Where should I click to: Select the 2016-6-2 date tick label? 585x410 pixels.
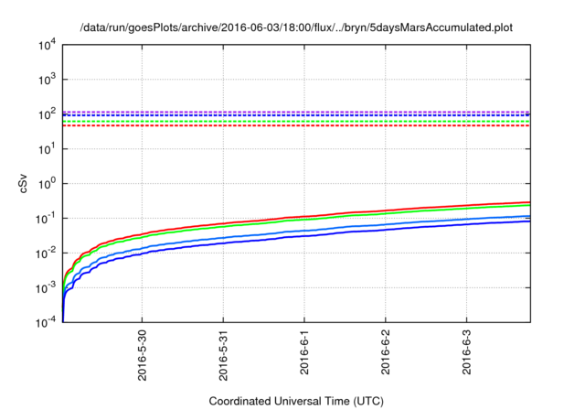coord(386,353)
